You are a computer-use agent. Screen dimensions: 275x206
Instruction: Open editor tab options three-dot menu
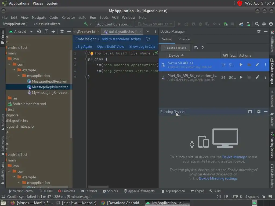(155, 32)
